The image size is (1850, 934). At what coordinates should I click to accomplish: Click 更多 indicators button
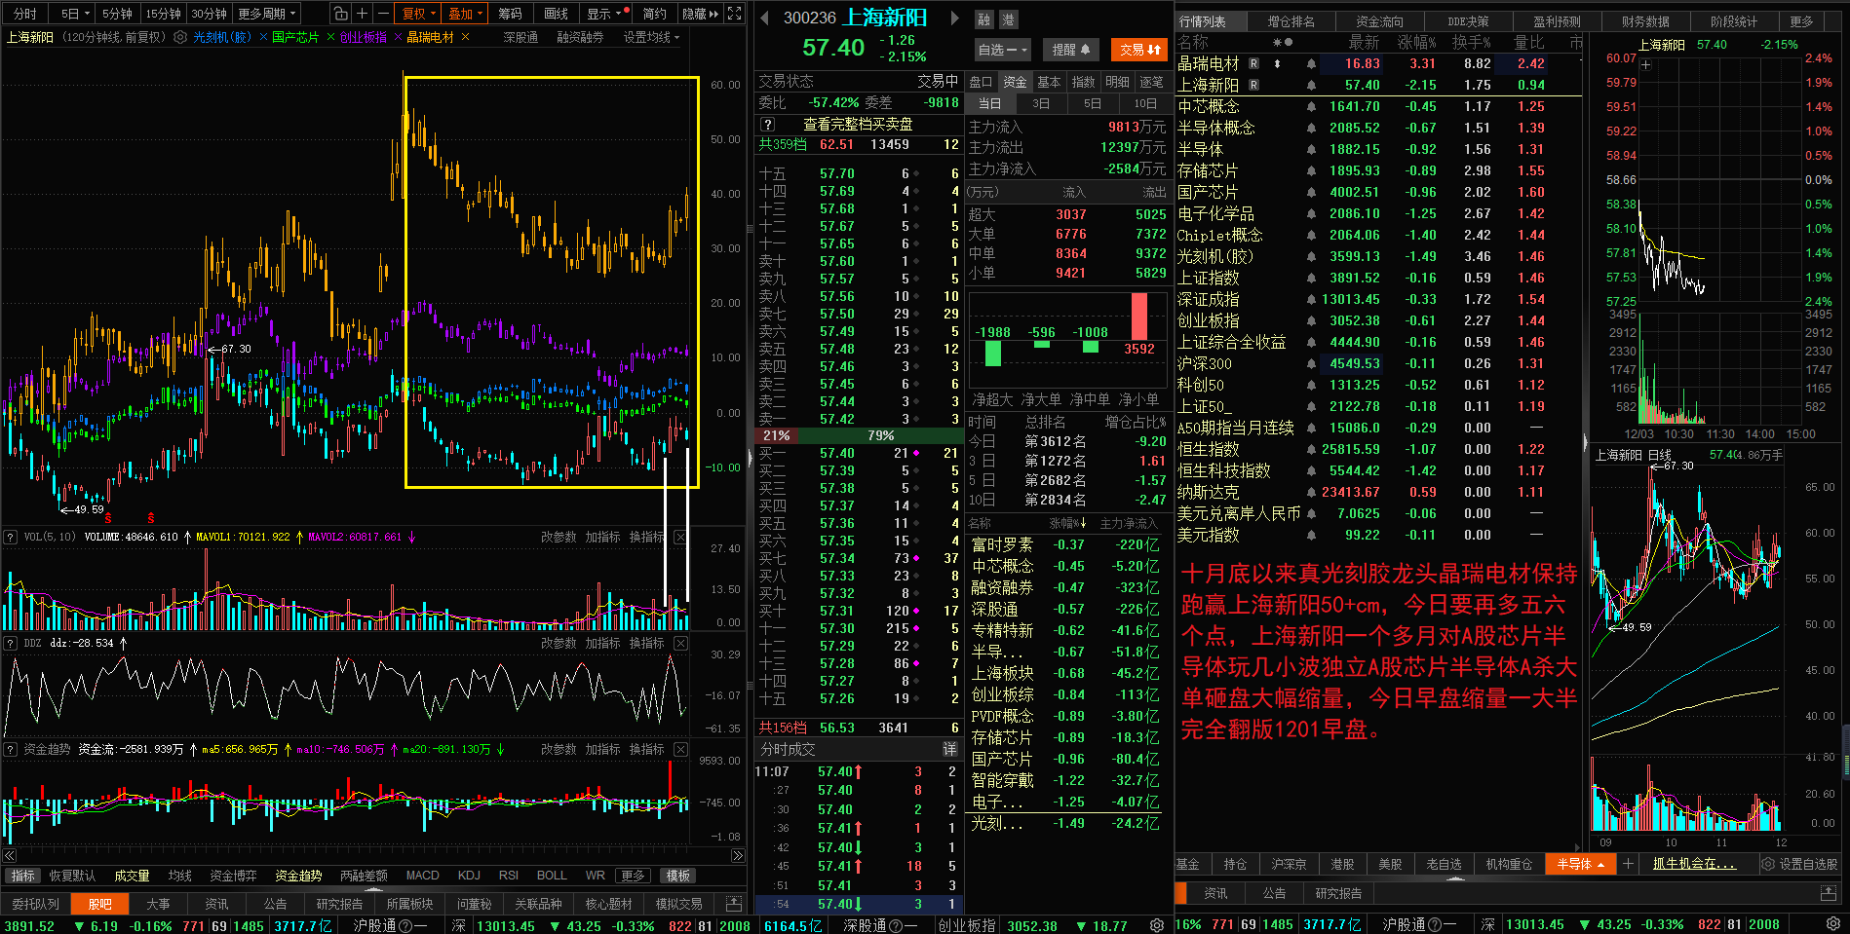point(633,876)
